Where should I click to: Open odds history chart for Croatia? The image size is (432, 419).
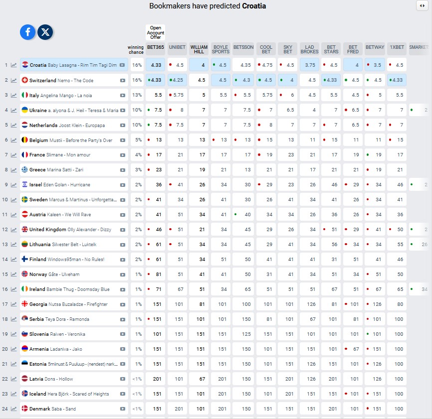point(13,65)
